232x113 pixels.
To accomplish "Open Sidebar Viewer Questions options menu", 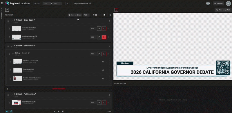I will pos(107,79).
